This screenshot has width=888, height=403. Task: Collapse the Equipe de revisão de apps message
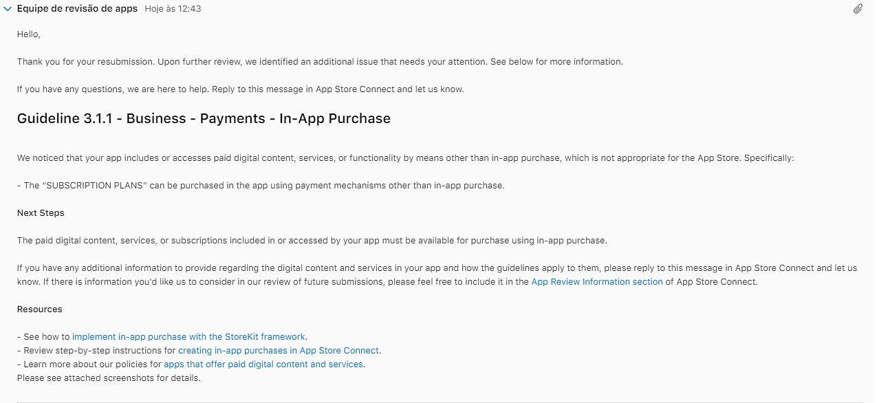[8, 9]
